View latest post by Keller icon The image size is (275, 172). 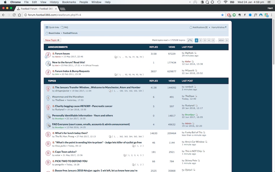(193, 62)
